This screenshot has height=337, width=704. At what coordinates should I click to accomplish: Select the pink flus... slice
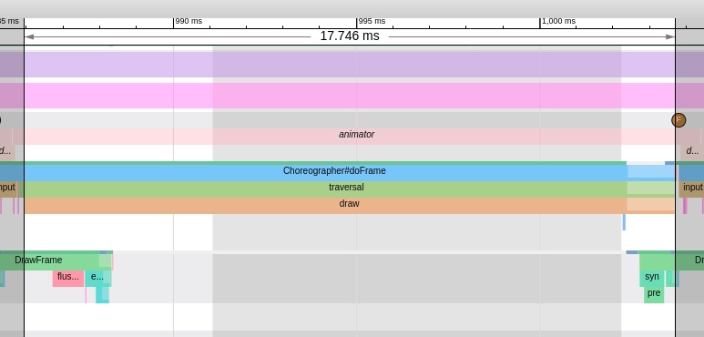(x=68, y=278)
